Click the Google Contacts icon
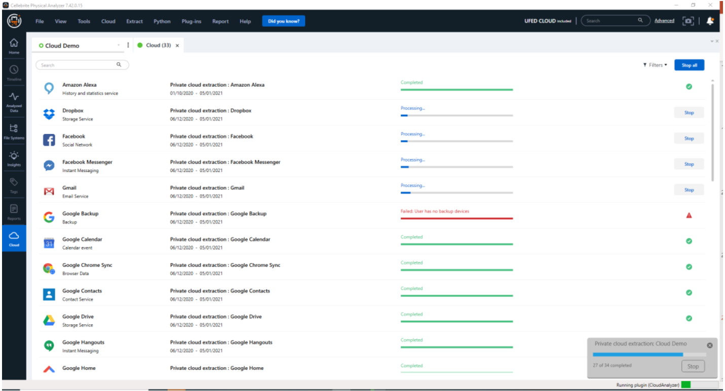The width and height of the screenshot is (725, 391). click(49, 294)
